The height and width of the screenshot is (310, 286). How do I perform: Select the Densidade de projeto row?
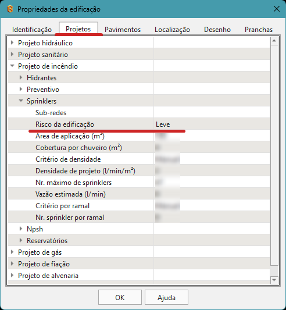[x=139, y=171]
